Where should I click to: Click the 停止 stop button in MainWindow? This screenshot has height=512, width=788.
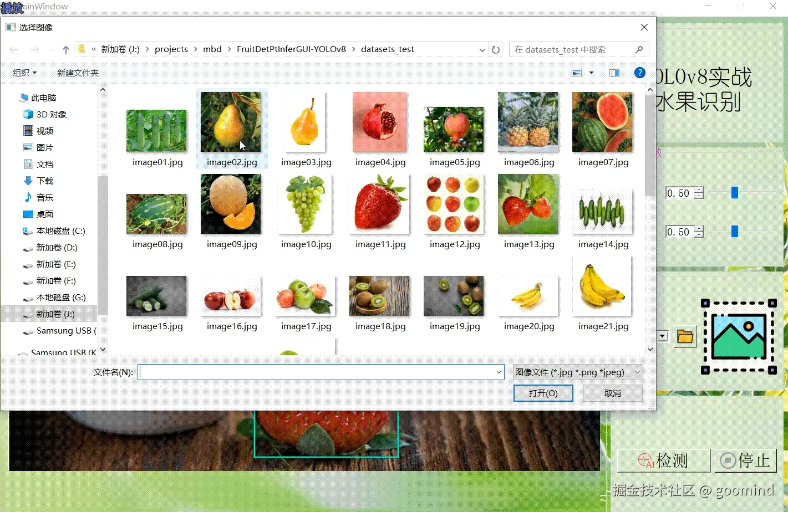click(745, 460)
